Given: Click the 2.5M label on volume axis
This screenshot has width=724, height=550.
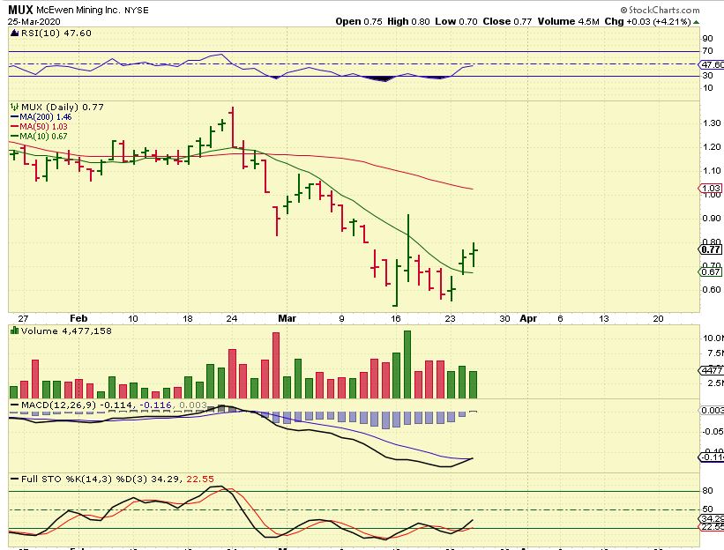Looking at the screenshot, I should (713, 383).
